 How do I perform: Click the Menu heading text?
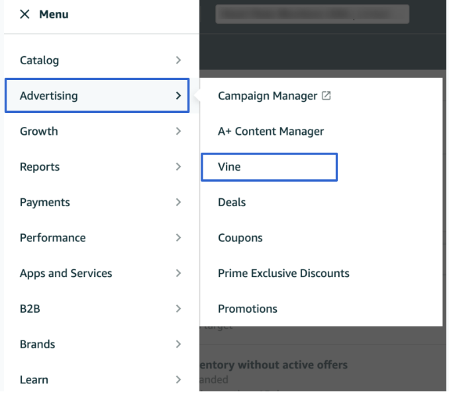pyautogui.click(x=54, y=15)
